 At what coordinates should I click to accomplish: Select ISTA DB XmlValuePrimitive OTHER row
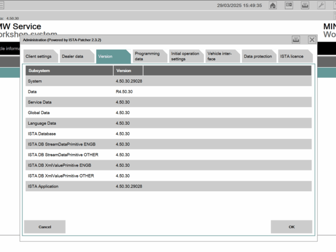(x=169, y=176)
